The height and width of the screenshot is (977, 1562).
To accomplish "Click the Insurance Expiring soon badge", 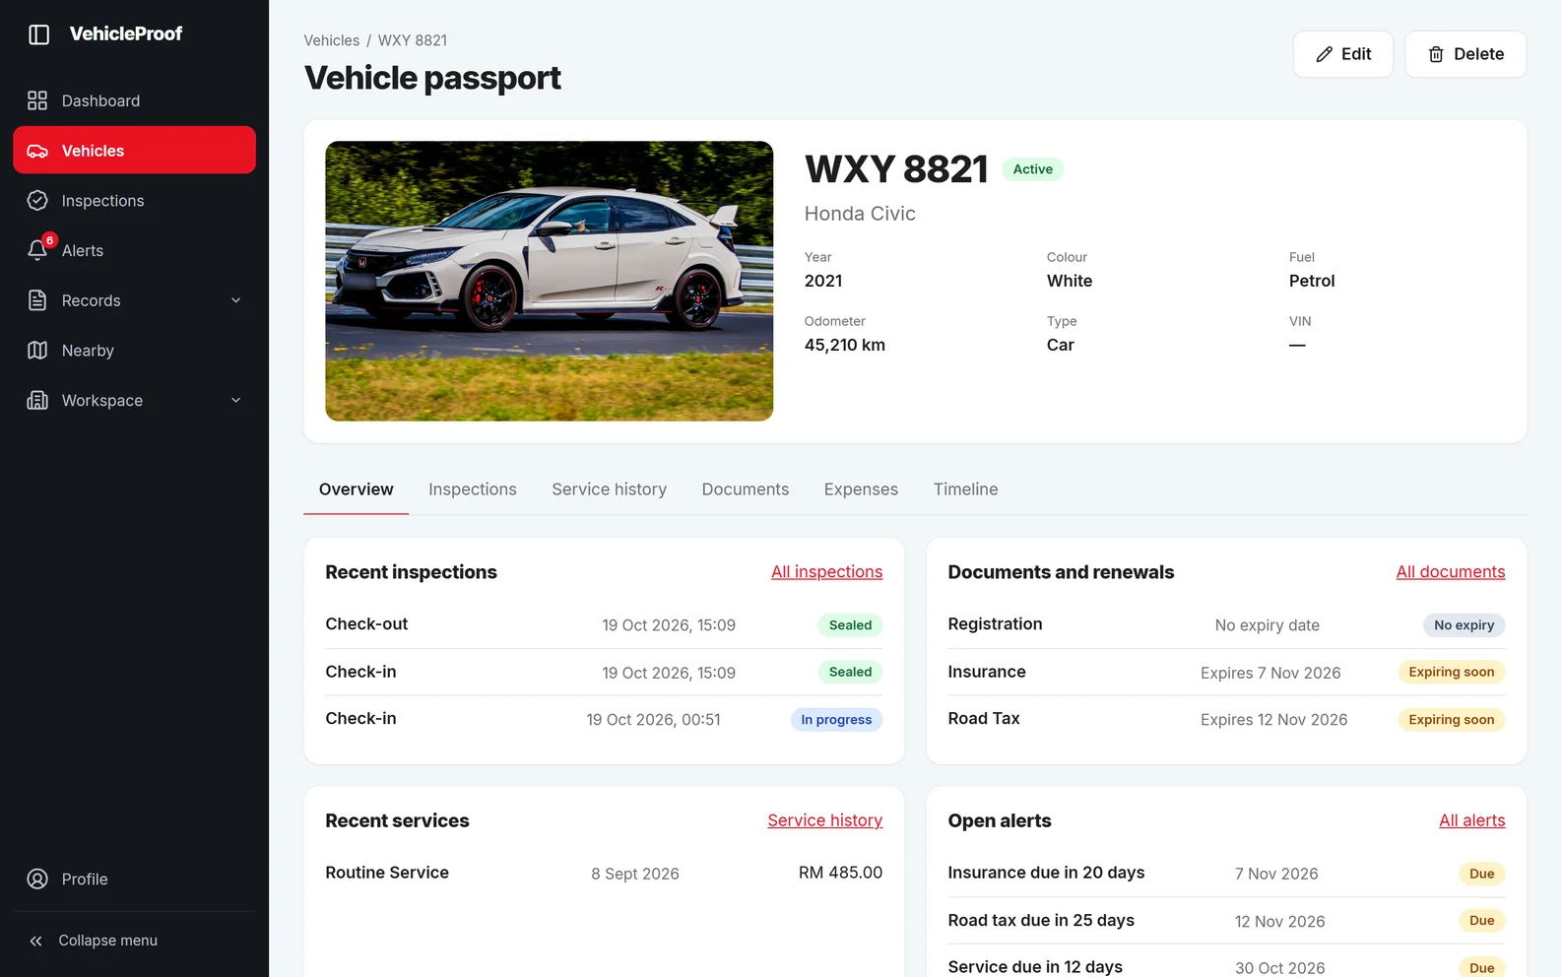I will tap(1452, 672).
